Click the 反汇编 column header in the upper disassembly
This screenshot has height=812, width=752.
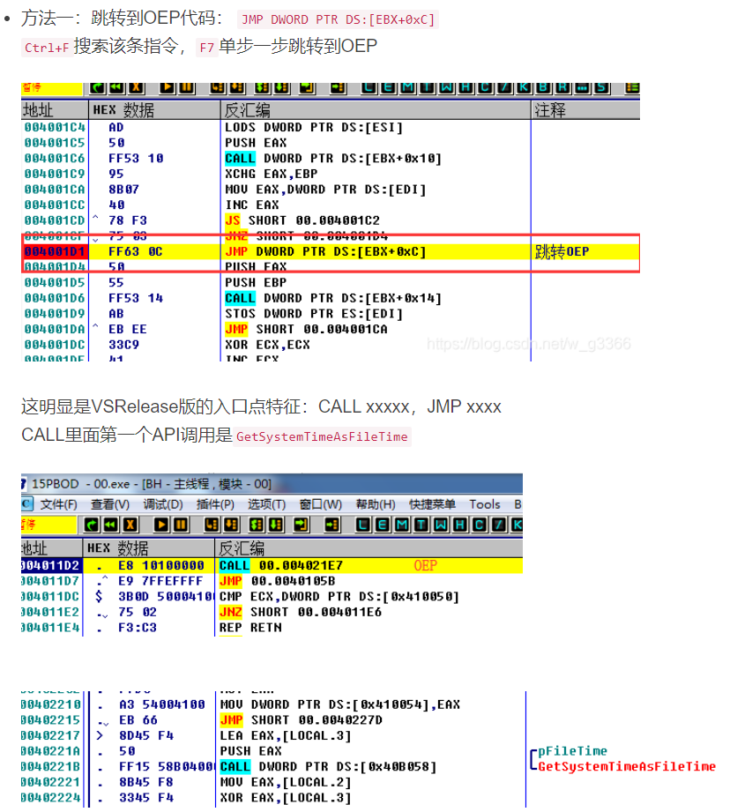pyautogui.click(x=376, y=110)
